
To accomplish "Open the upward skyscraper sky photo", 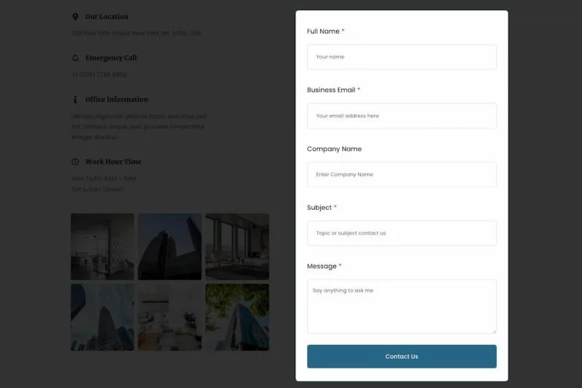I will pos(103,317).
